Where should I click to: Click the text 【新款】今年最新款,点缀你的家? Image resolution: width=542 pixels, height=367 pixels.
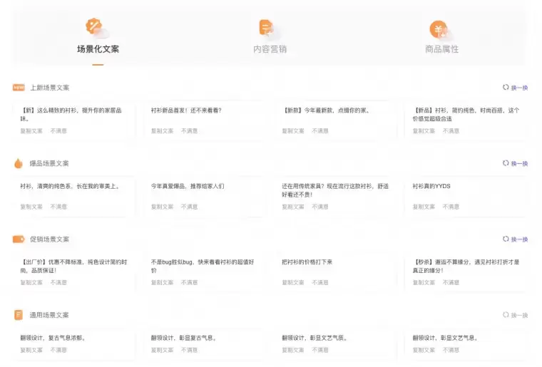327,110
